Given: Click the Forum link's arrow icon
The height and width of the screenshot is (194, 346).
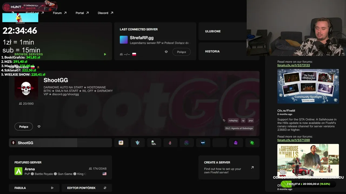Looking at the screenshot, I should [65, 13].
